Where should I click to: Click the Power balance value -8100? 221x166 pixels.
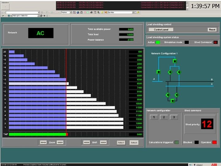click(126, 40)
